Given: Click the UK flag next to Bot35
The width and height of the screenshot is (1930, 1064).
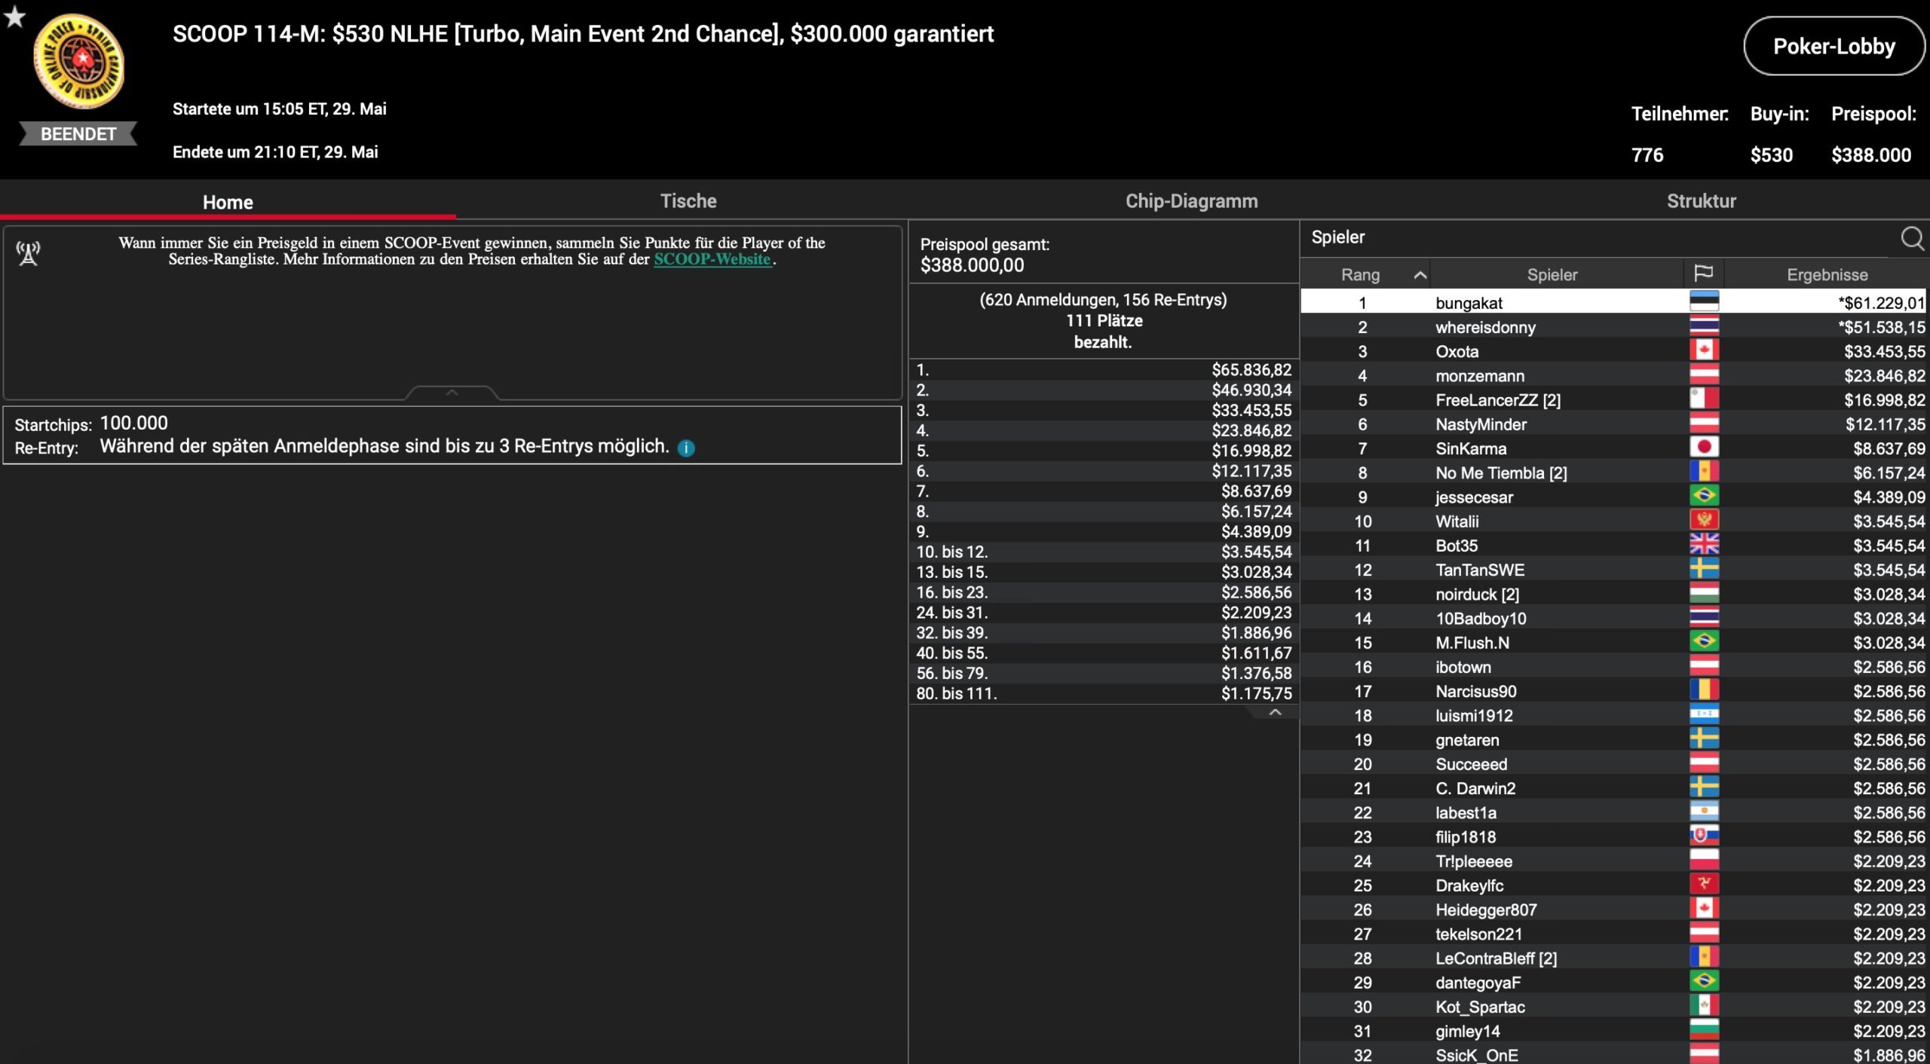Looking at the screenshot, I should pos(1704,545).
